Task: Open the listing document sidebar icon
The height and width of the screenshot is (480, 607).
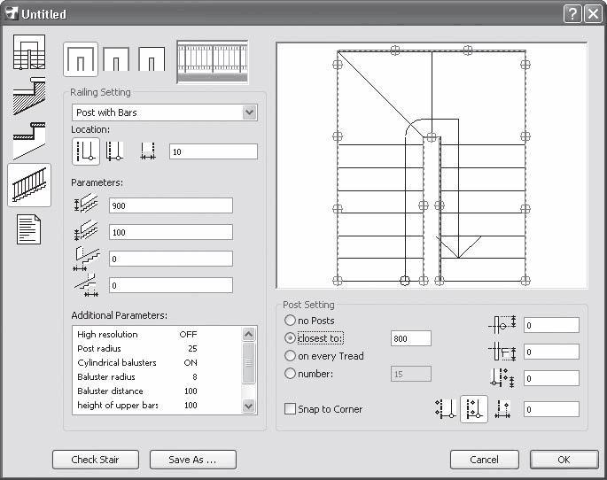Action: [28, 229]
